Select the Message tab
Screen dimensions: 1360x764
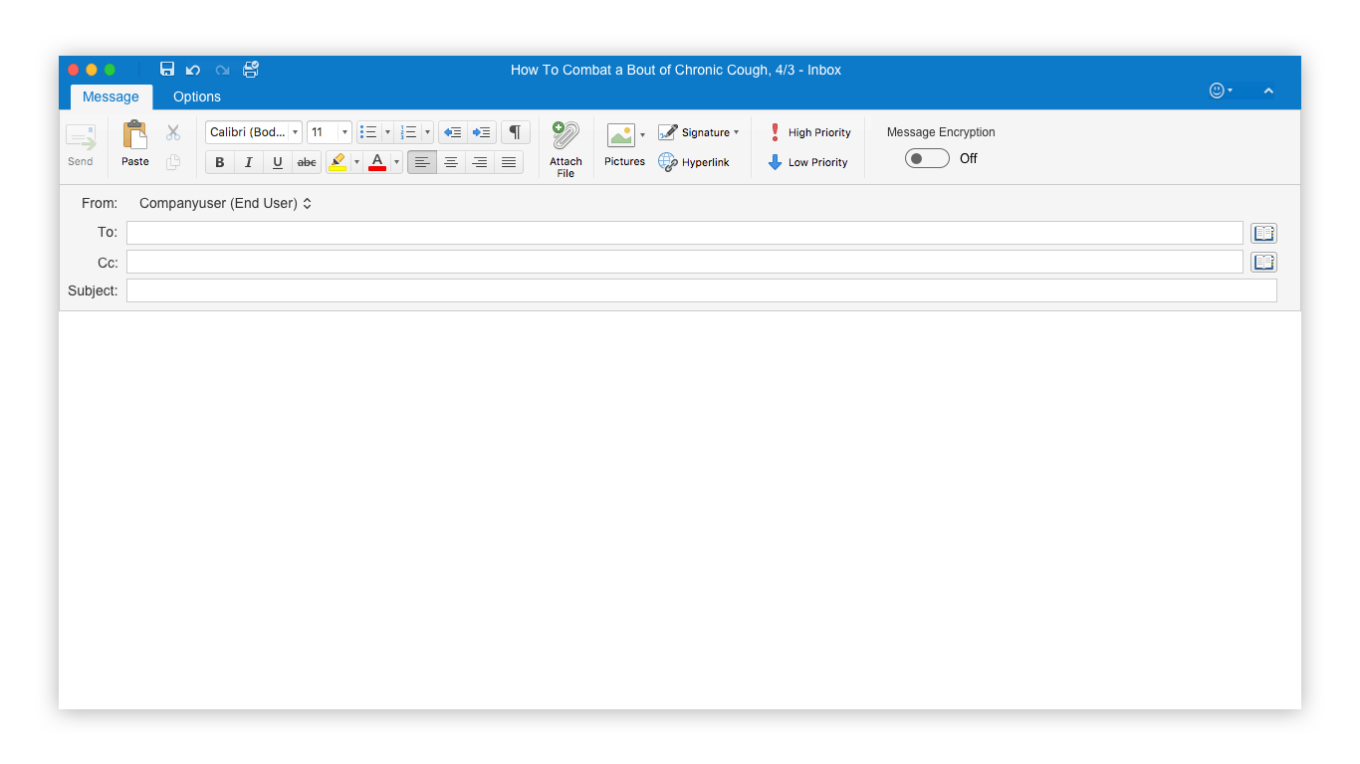[111, 96]
